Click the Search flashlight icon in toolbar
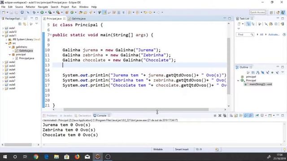The height and width of the screenshot is (161, 287). point(91,13)
